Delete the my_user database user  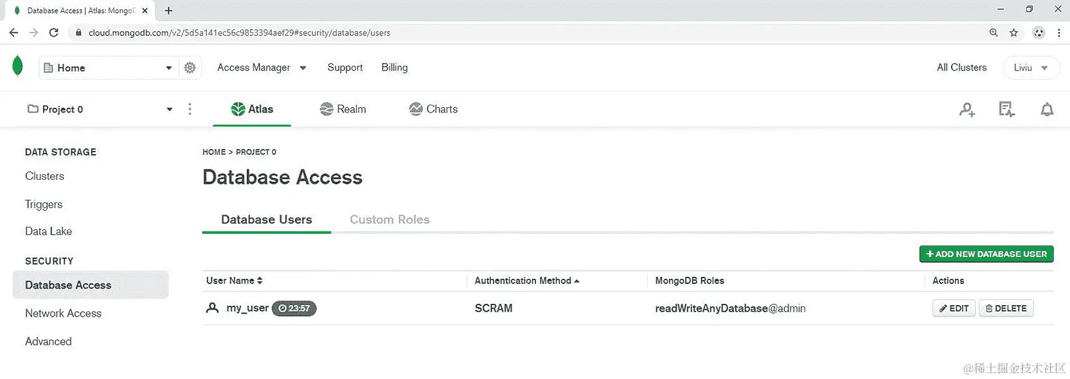(1006, 308)
